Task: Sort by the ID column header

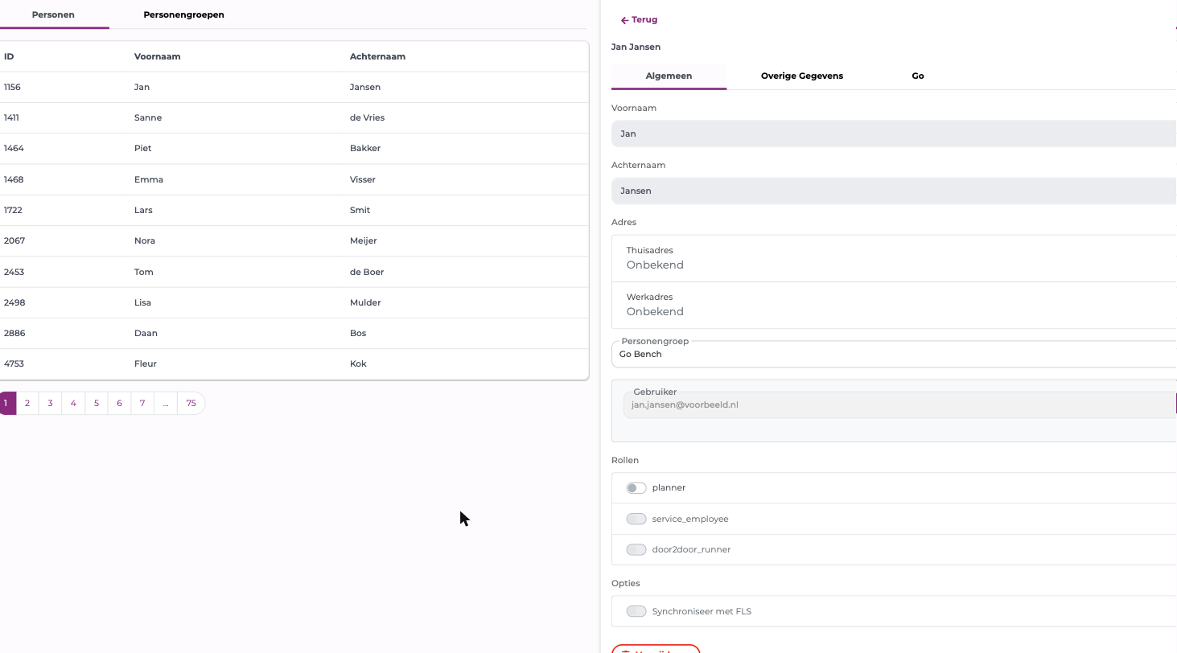Action: (9, 56)
